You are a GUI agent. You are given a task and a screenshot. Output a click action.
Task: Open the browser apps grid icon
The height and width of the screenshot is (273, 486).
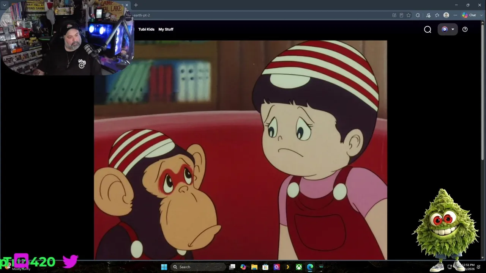point(394,15)
